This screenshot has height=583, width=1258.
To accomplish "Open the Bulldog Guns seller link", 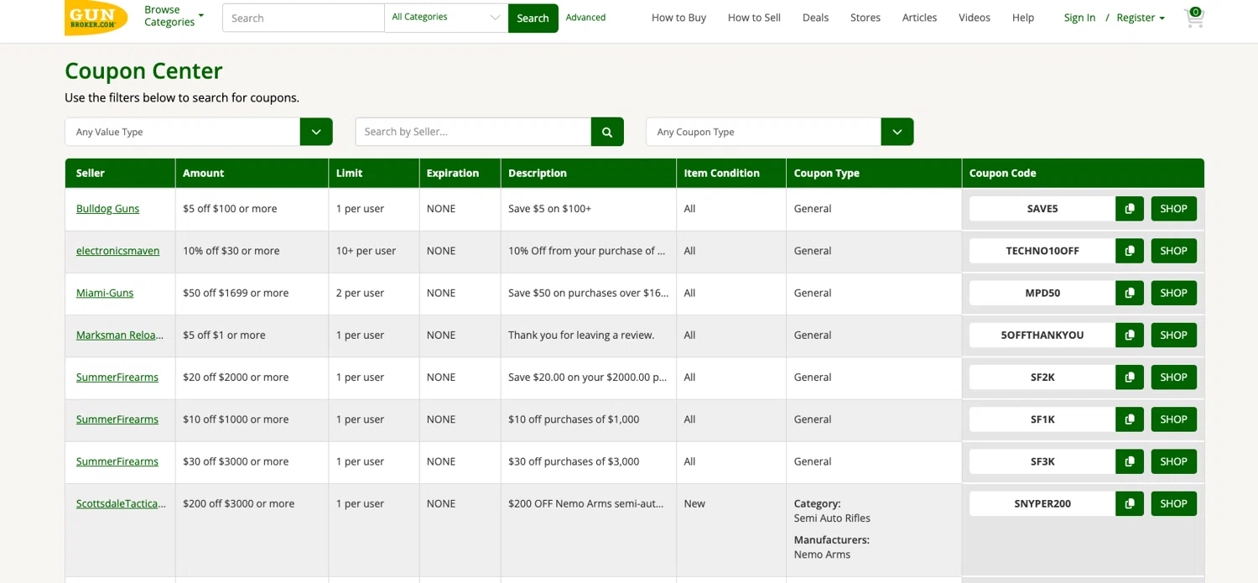I will click(x=107, y=209).
